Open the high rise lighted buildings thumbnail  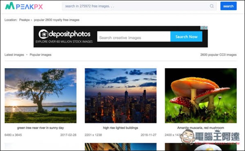point(120,95)
